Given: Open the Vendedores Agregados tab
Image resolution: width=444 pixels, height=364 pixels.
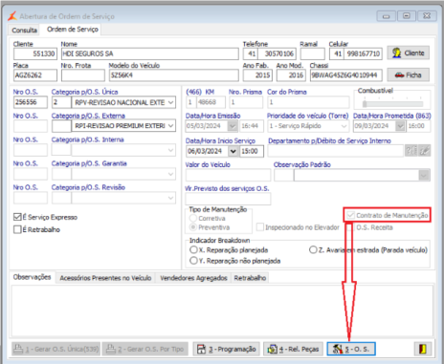Looking at the screenshot, I should (x=193, y=278).
